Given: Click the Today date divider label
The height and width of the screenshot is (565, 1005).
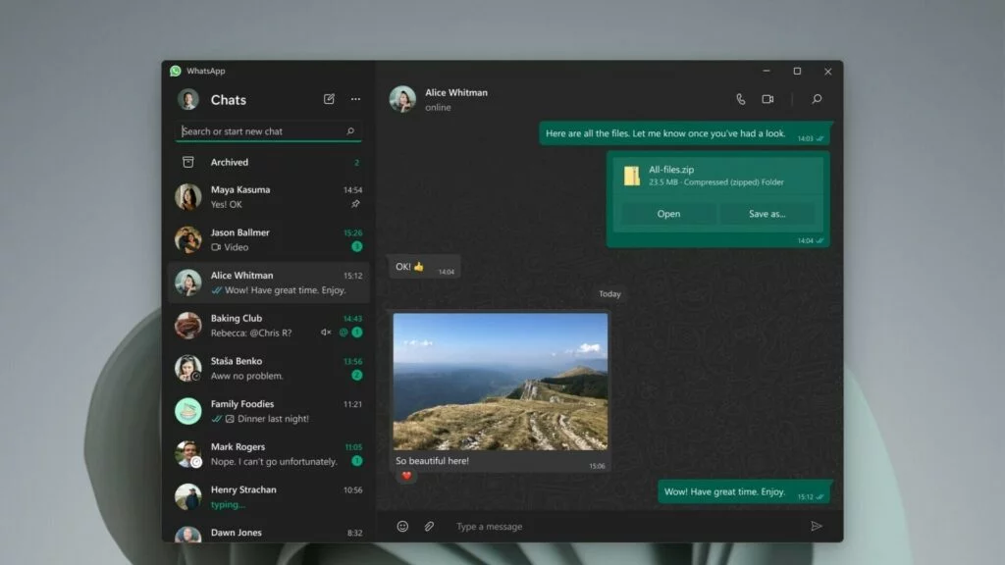Looking at the screenshot, I should 609,293.
